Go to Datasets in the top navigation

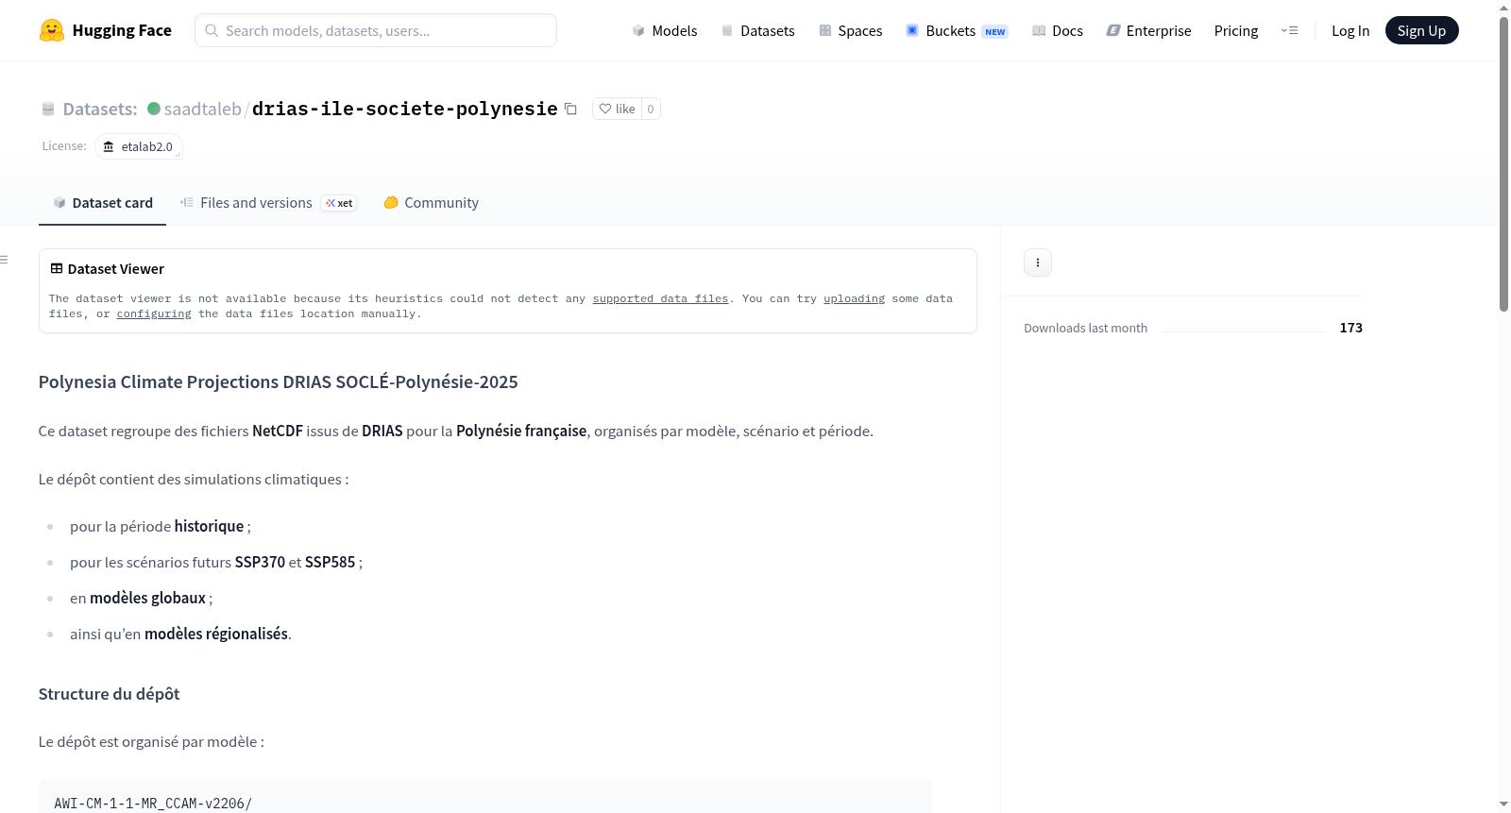(x=758, y=30)
